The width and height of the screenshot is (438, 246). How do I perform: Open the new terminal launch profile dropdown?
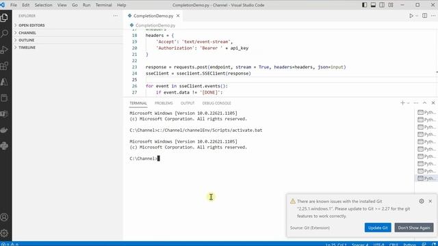(x=408, y=103)
